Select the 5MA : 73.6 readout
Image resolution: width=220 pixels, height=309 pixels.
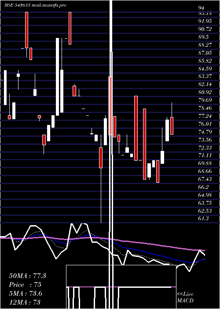pos(26,294)
